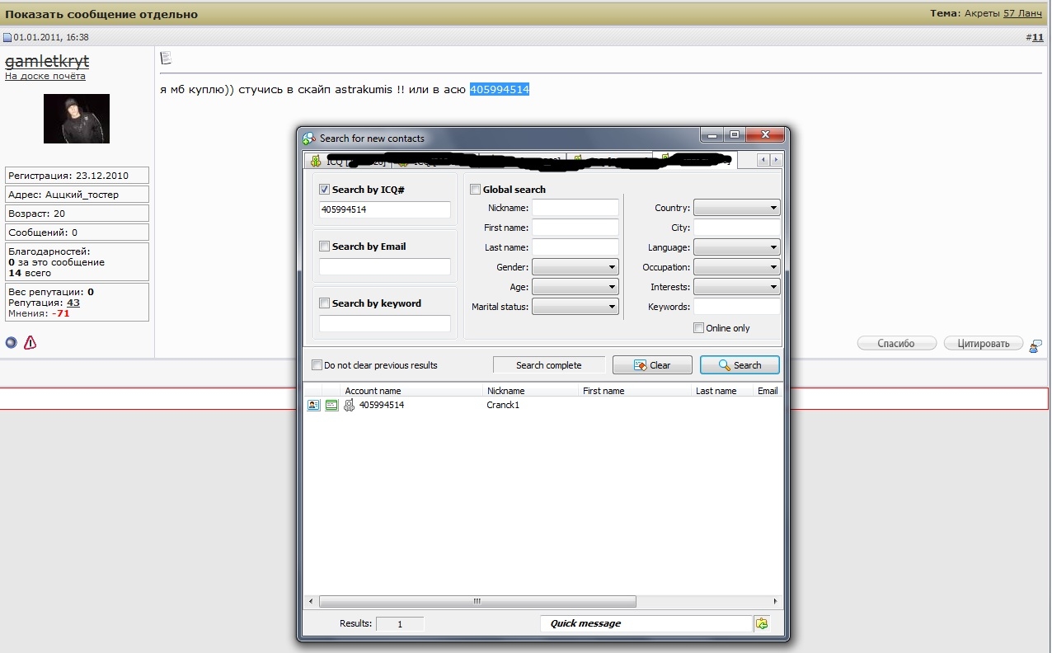The height and width of the screenshot is (653, 1052).
Task: Uncheck the Search by ICQ# checkbox
Action: pos(324,190)
